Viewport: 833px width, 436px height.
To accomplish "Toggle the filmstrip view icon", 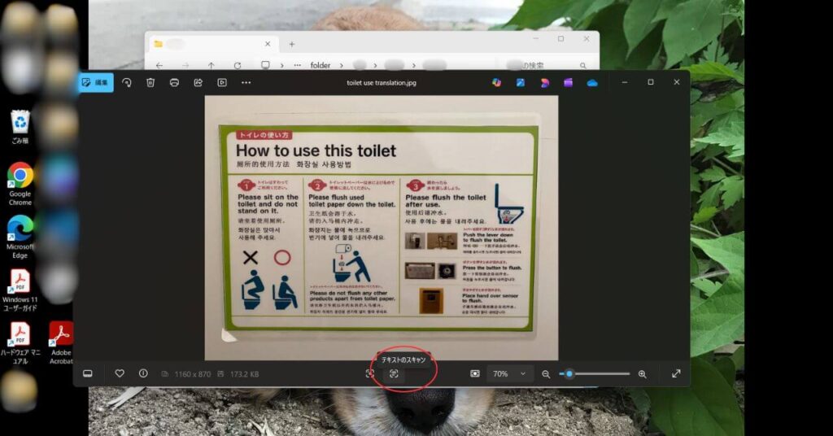I will point(88,373).
